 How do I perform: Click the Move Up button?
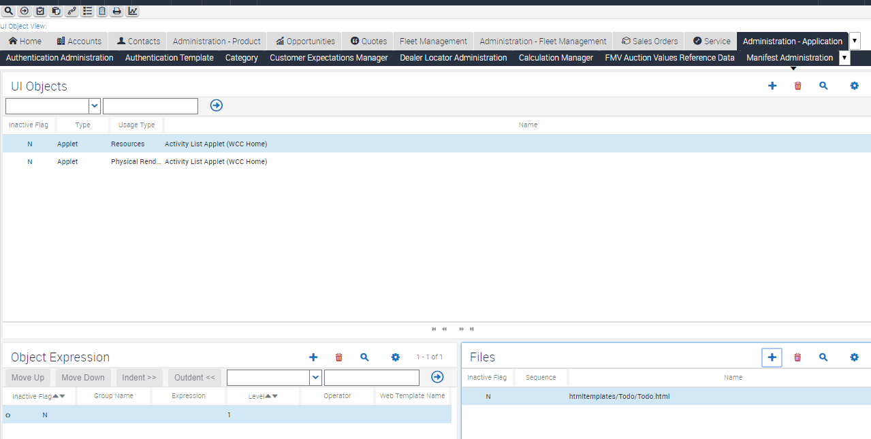tap(27, 377)
